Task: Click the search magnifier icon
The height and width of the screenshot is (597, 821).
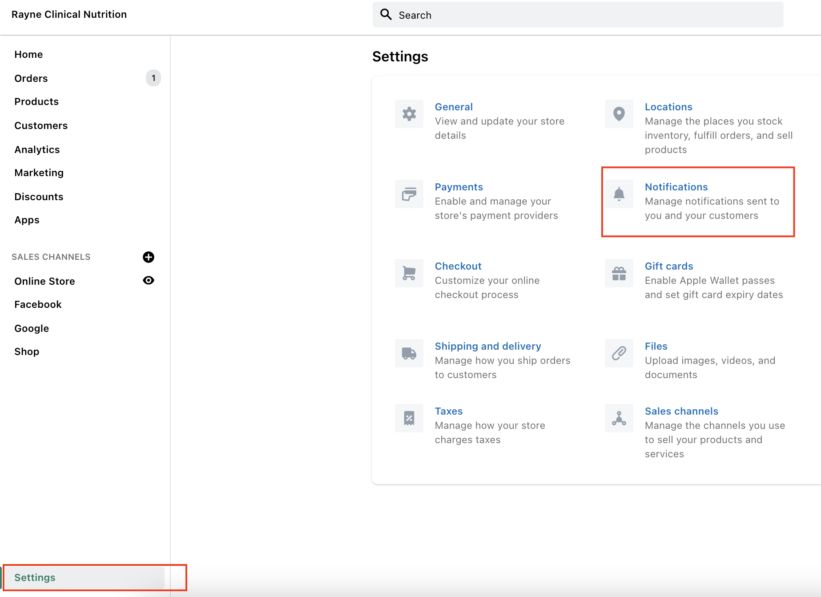Action: pyautogui.click(x=386, y=15)
